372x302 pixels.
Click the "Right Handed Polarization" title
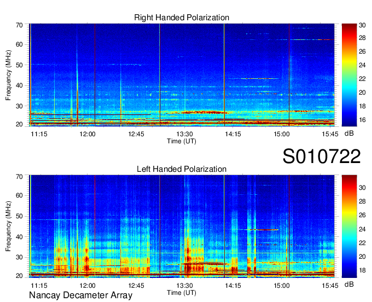click(182, 18)
